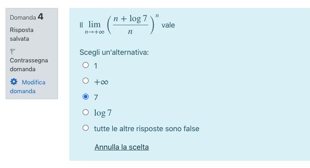Open the 'Modifica domanda' link
This screenshot has height=168, width=310.
click(x=28, y=87)
